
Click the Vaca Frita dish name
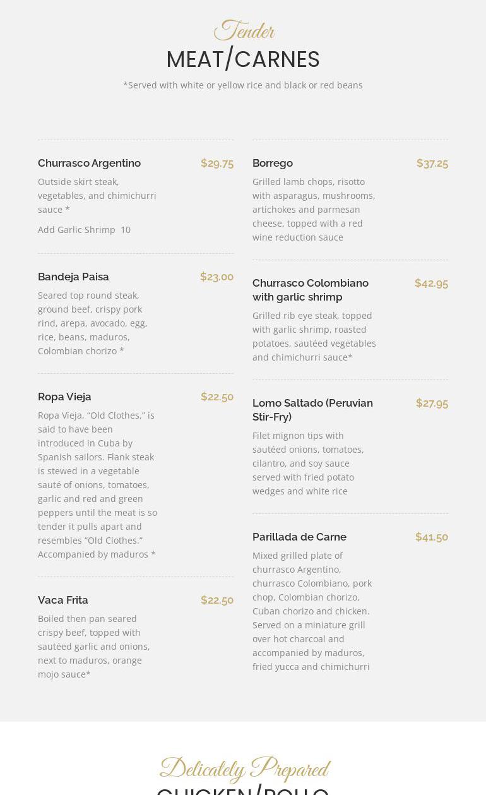point(63,600)
